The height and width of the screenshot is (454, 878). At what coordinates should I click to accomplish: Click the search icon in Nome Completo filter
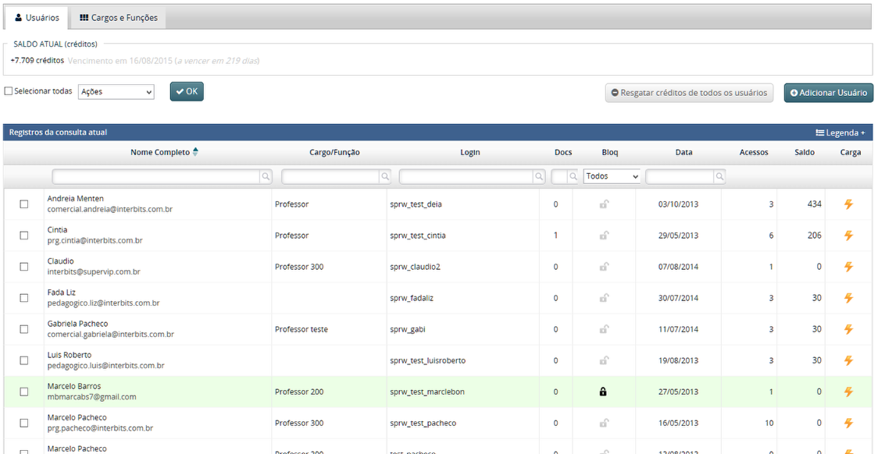pyautogui.click(x=266, y=177)
